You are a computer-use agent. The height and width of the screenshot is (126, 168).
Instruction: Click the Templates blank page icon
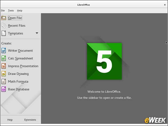click(x=4, y=33)
